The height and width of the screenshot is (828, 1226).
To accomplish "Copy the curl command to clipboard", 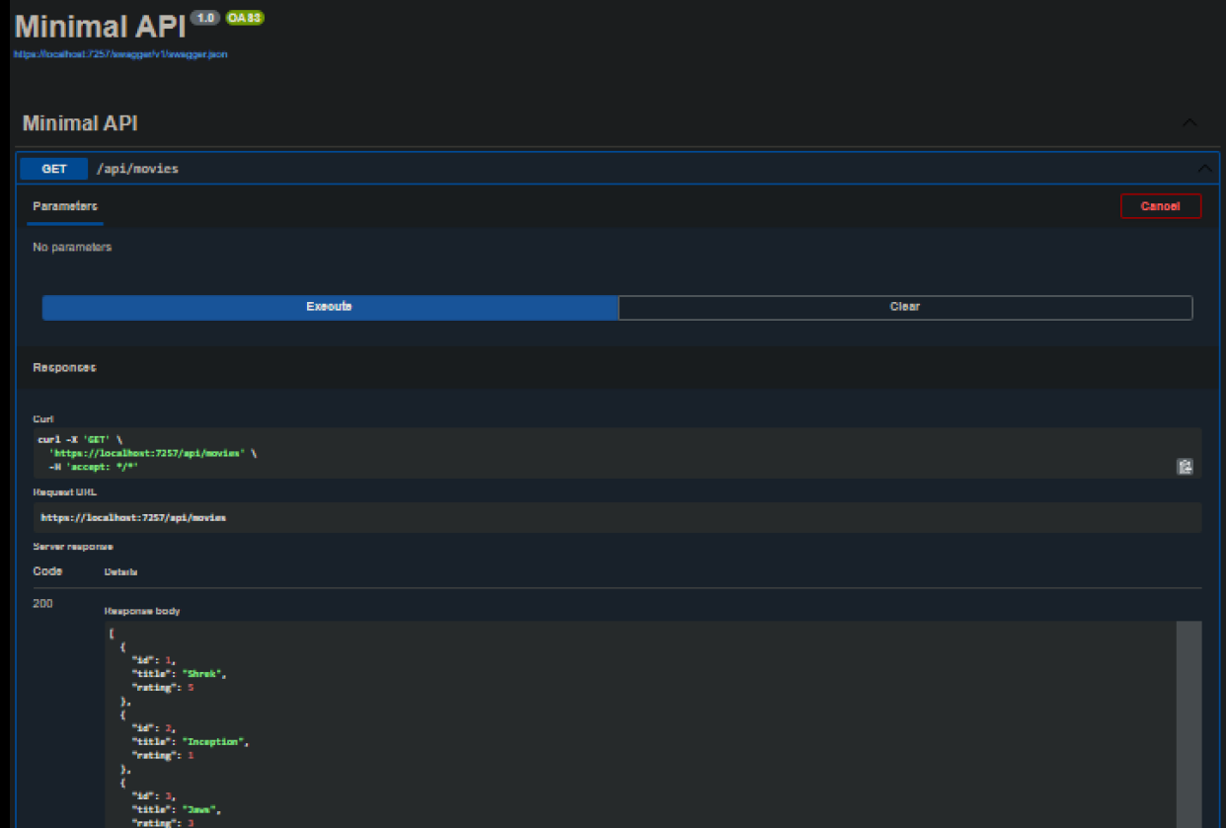I will [x=1185, y=466].
